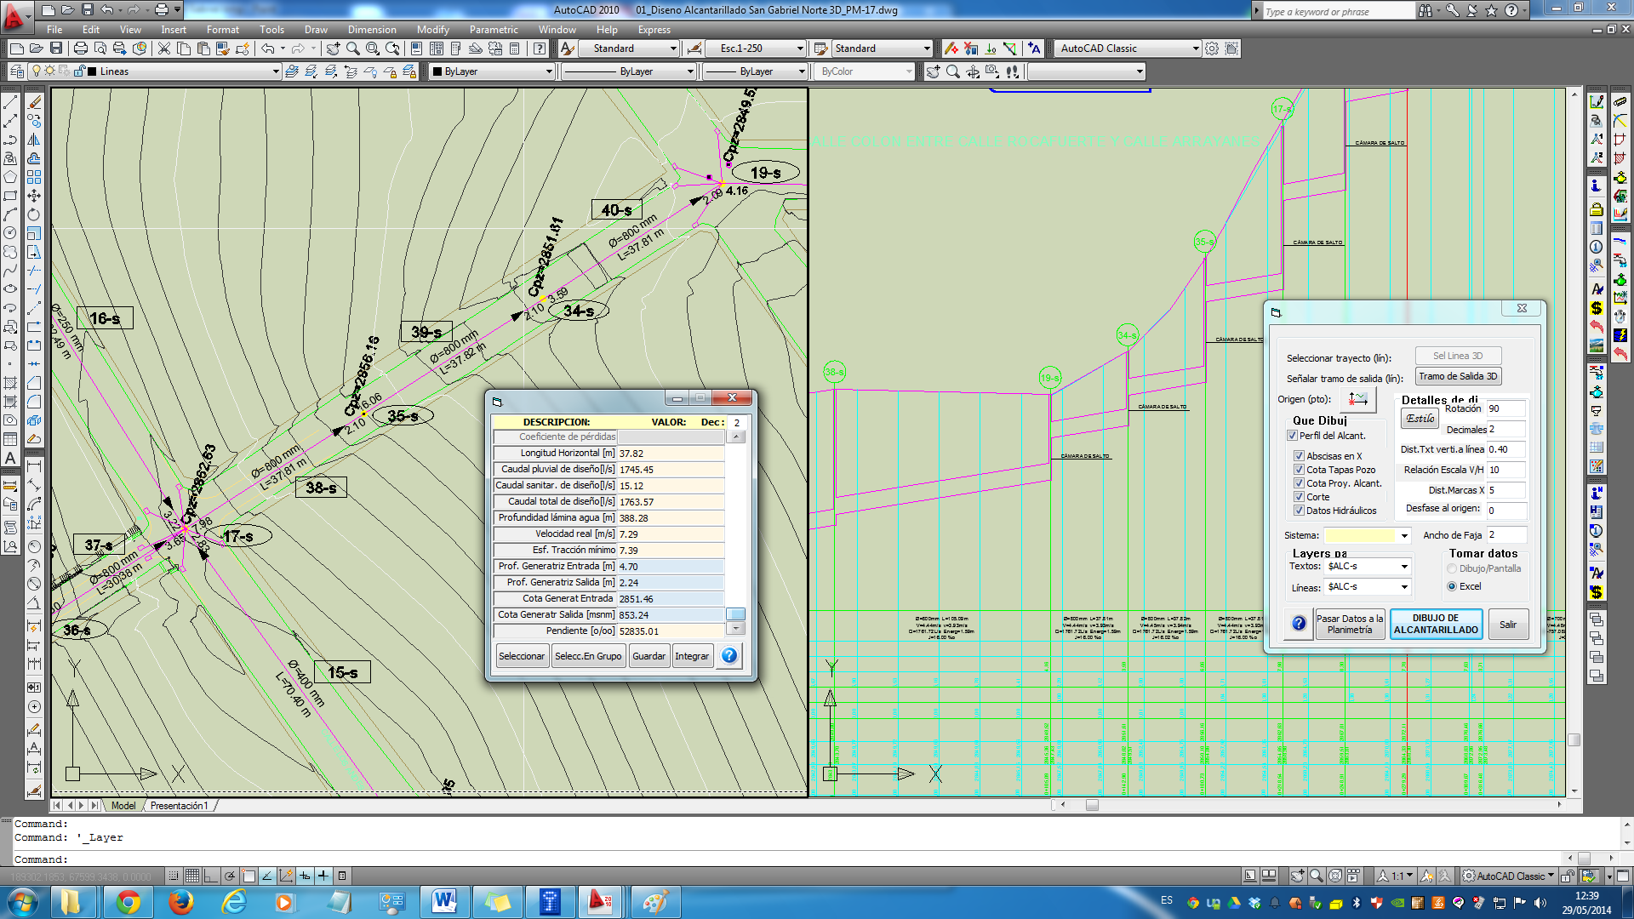The image size is (1634, 919).
Task: Open the Dimension menu
Action: [x=371, y=29]
